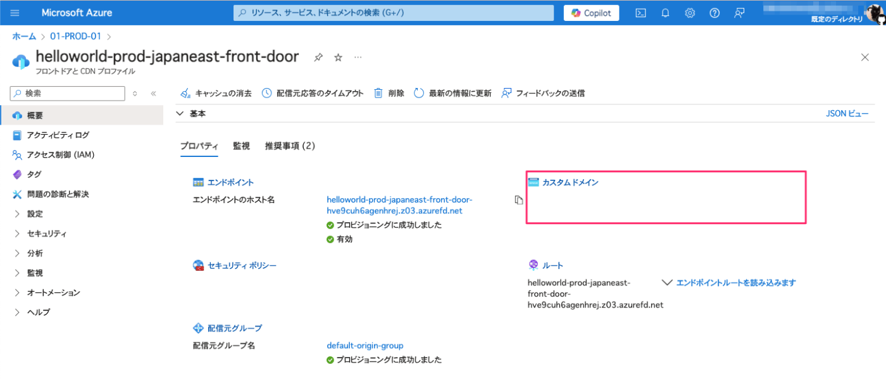The width and height of the screenshot is (886, 381).
Task: Open the 配信元グループ section link
Action: pos(235,328)
